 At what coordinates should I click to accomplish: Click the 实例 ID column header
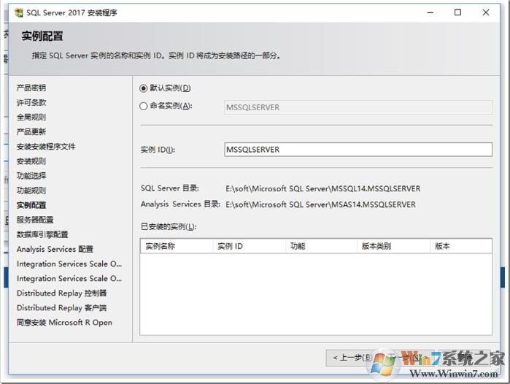coord(249,246)
